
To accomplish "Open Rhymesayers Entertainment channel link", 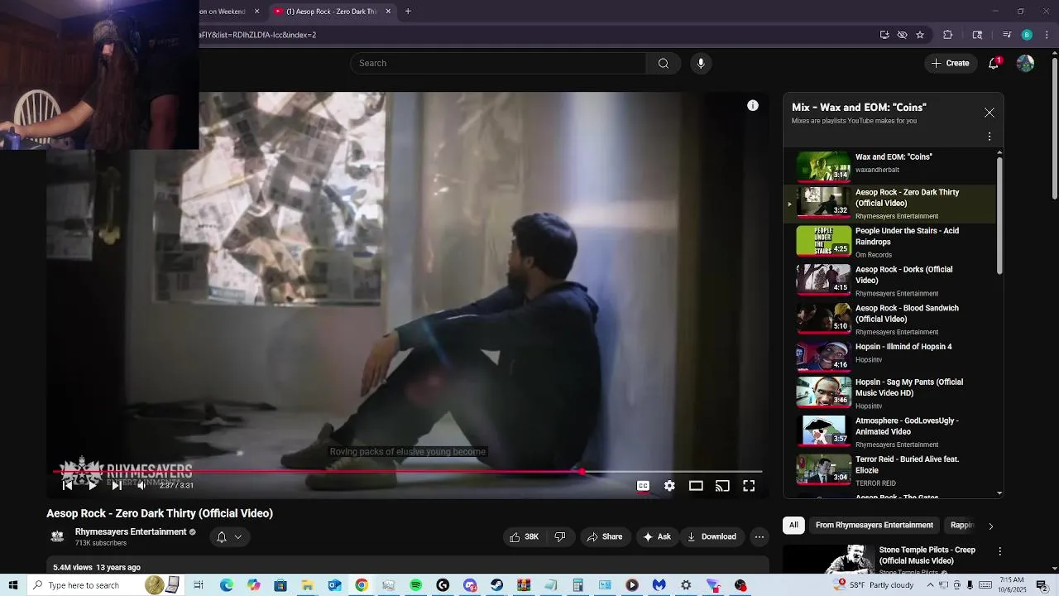I will pos(131,531).
